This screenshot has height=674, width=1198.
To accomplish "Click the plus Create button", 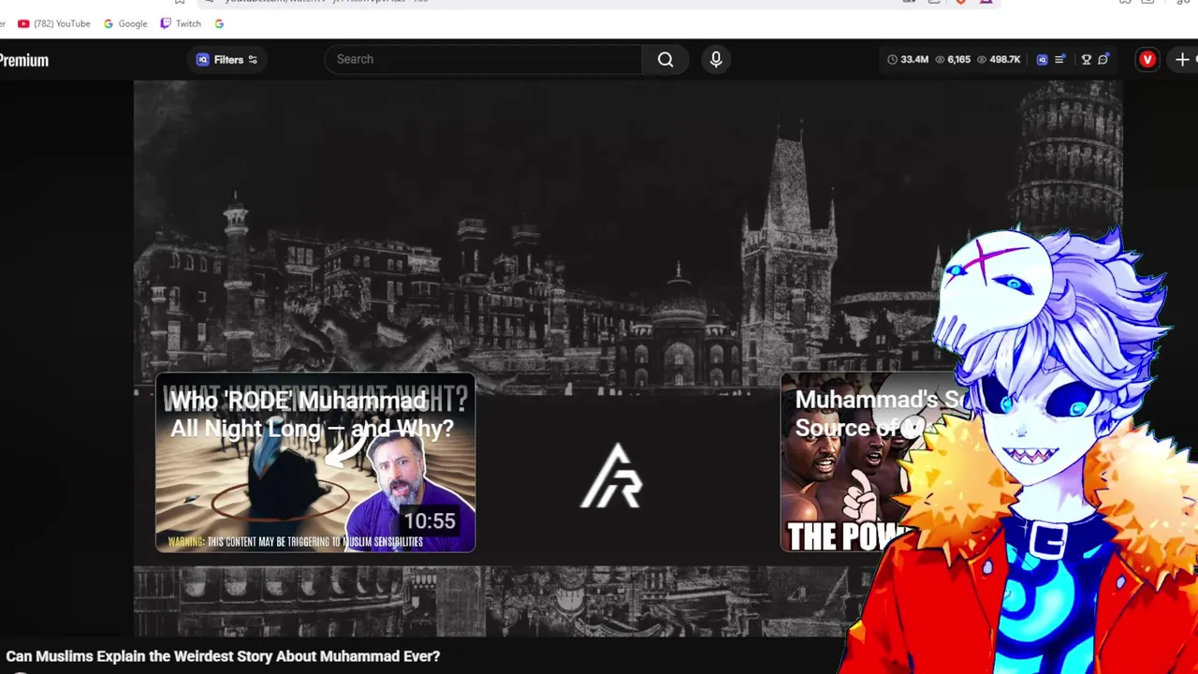I will click(x=1182, y=59).
